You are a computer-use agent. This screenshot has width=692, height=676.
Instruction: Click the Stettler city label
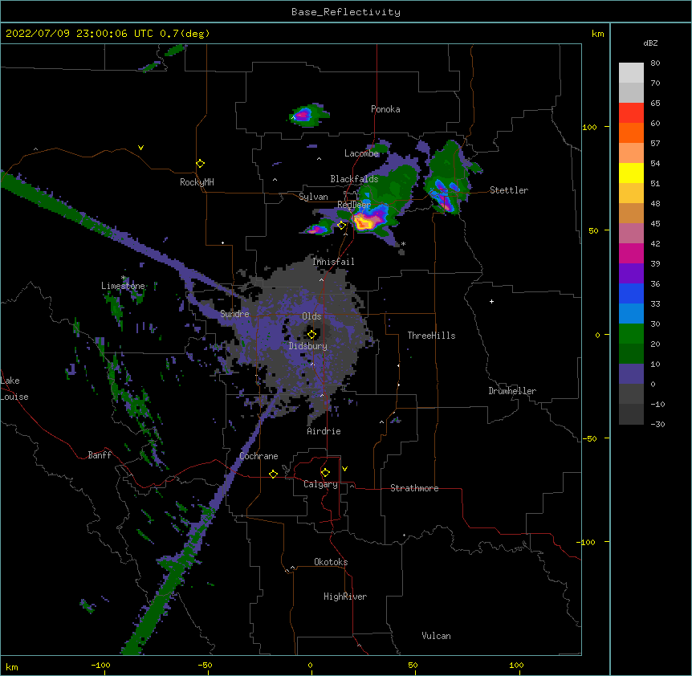pyautogui.click(x=509, y=190)
